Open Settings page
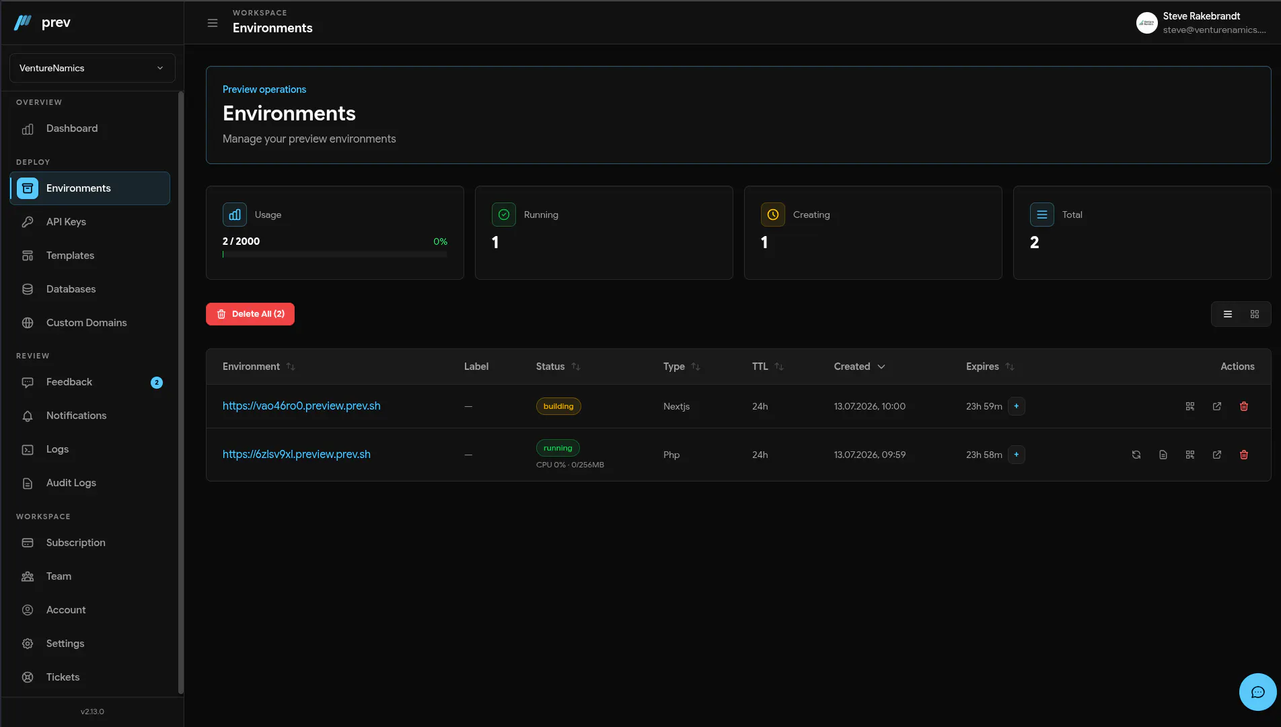The height and width of the screenshot is (727, 1281). [x=90, y=644]
